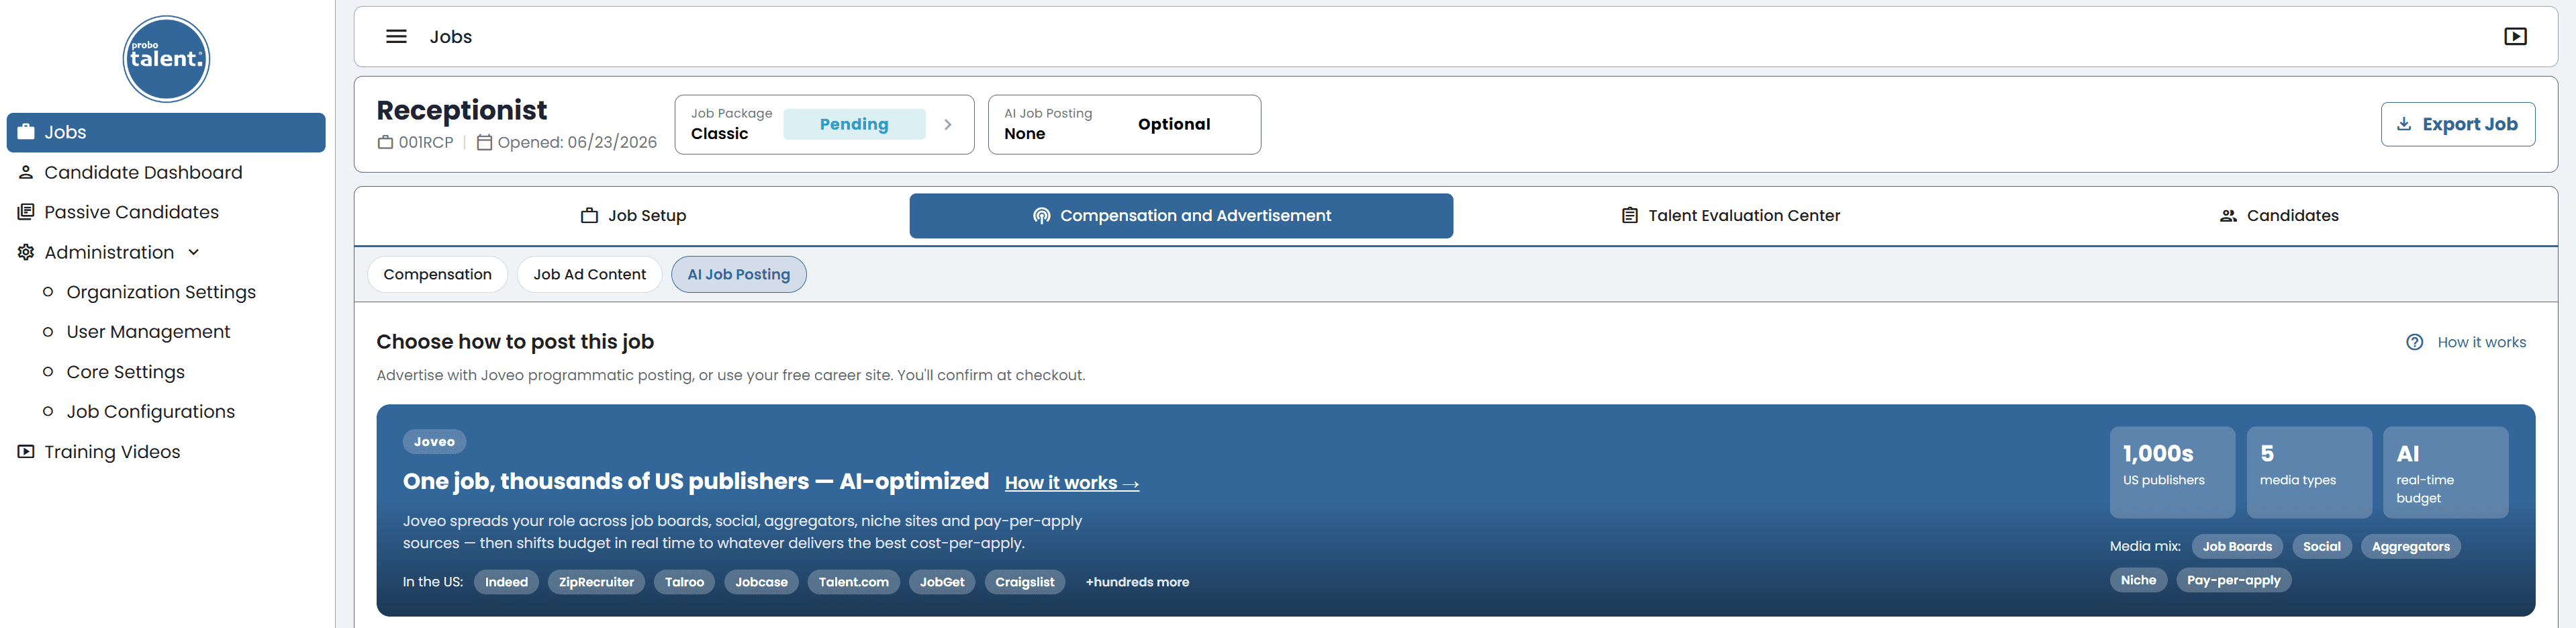Click the Training Videos play icon
2576x628 pixels.
[26, 452]
